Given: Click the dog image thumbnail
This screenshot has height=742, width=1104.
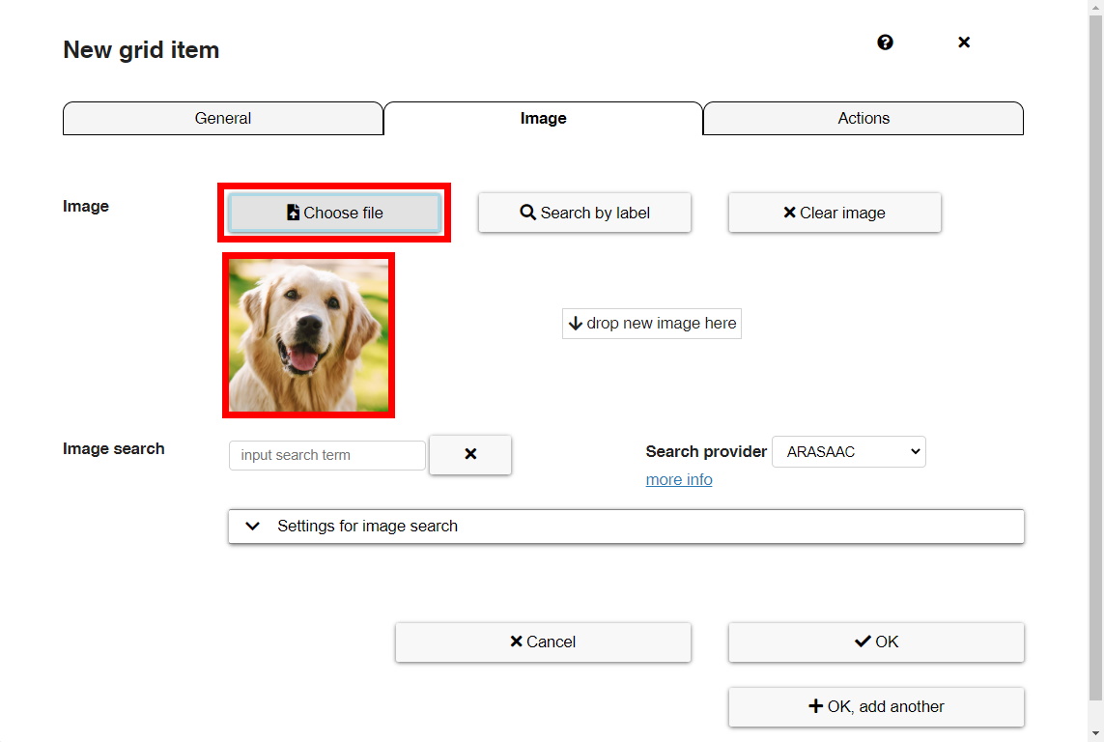Looking at the screenshot, I should (308, 335).
